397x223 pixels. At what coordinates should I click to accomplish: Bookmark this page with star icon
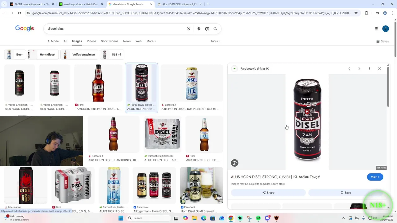click(356, 13)
